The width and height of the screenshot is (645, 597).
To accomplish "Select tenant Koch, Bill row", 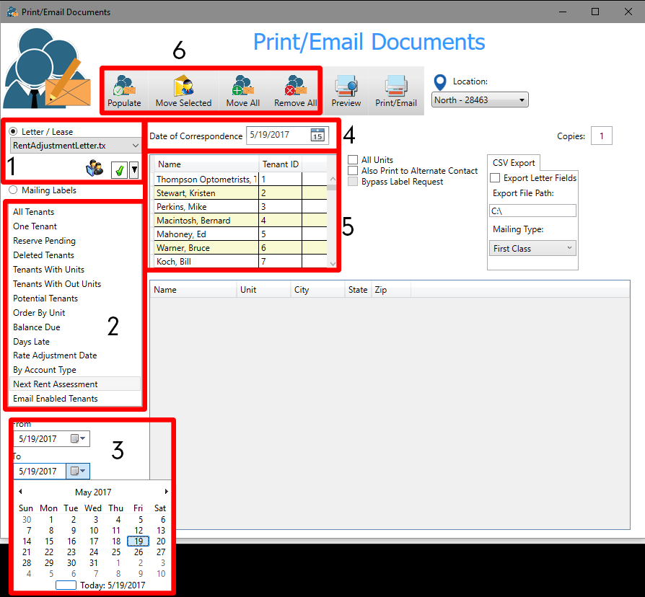I will [x=241, y=261].
